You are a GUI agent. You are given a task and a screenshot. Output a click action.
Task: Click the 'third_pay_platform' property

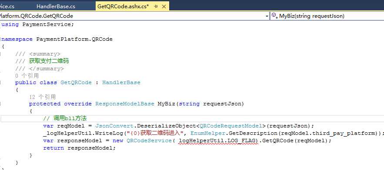click(x=344, y=133)
